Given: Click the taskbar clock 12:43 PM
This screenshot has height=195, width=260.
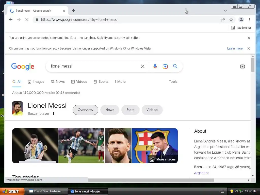Looking at the screenshot, I should (x=251, y=191).
